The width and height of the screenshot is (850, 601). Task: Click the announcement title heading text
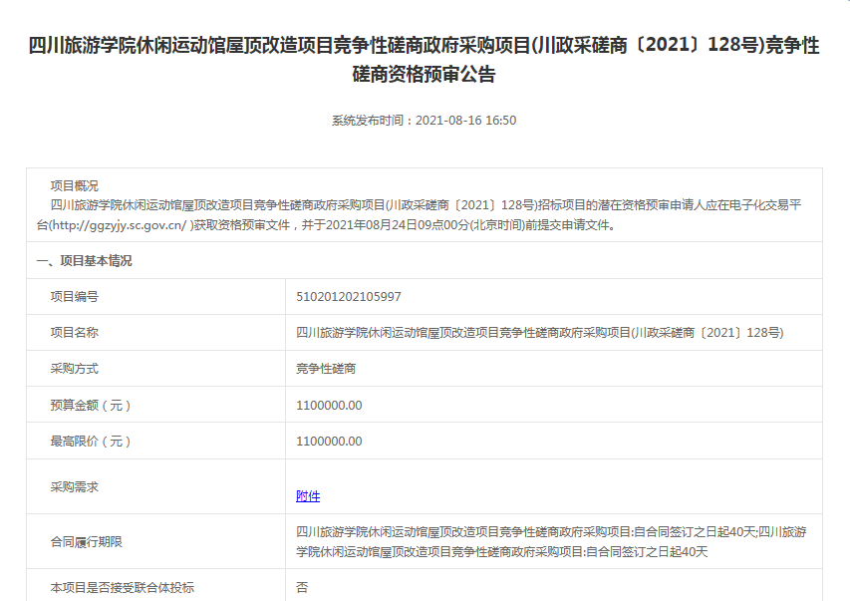(424, 59)
